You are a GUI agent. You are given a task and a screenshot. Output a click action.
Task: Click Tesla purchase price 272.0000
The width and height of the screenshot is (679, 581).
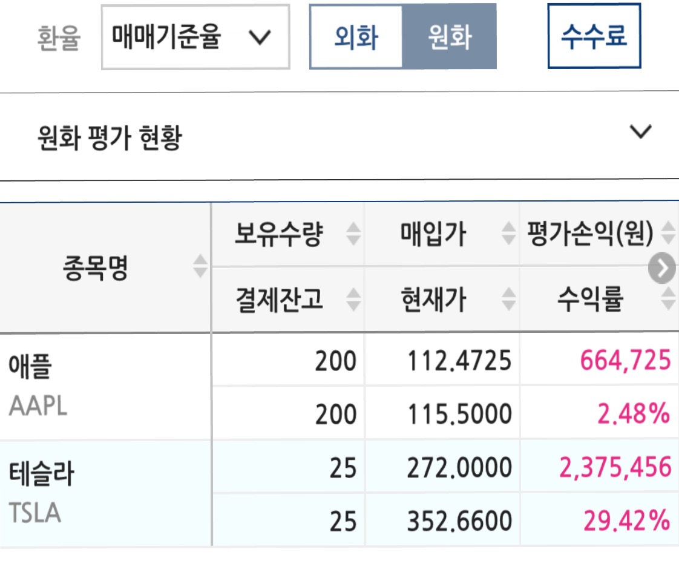tap(459, 468)
